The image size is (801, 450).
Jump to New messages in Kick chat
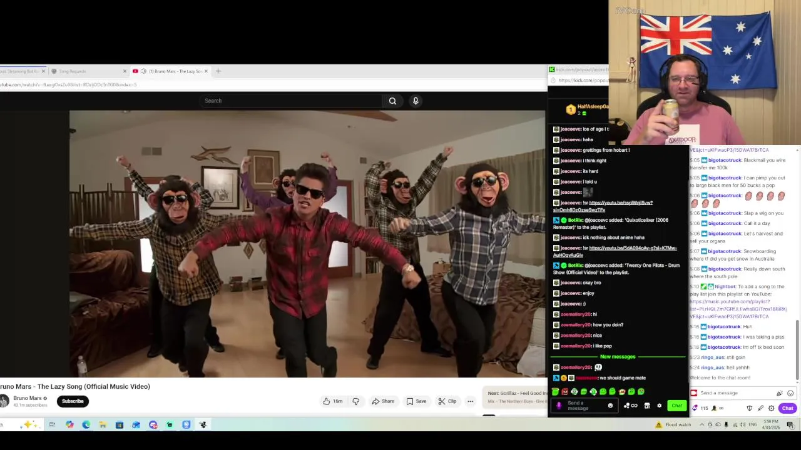pyautogui.click(x=618, y=356)
